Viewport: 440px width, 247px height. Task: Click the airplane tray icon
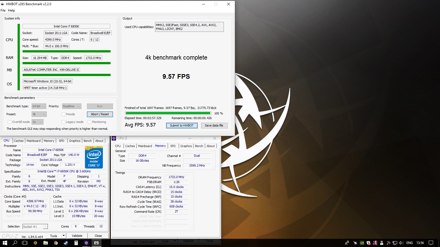pos(355,243)
